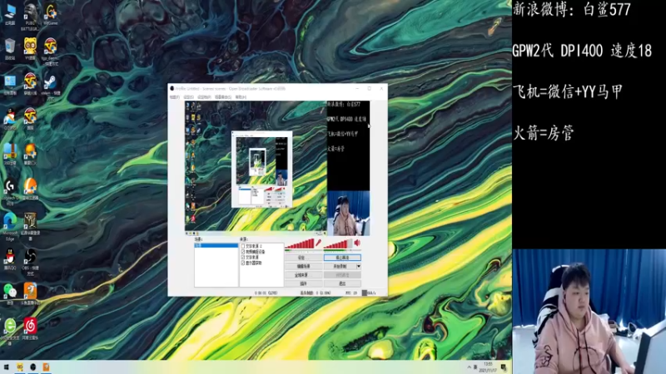Adjust the microphone volume slider
This screenshot has width=666, height=374.
[300, 244]
